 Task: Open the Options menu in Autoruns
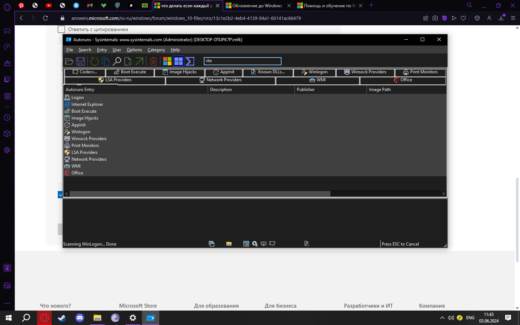[134, 50]
